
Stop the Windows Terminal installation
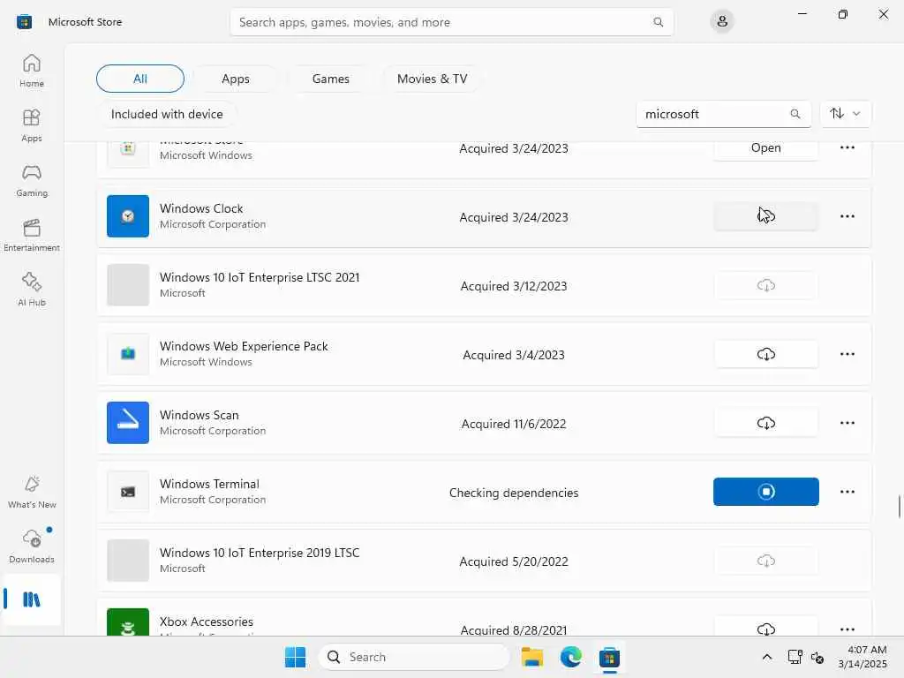765,492
